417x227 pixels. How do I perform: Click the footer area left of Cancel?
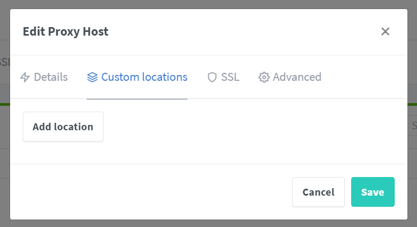pos(149,192)
